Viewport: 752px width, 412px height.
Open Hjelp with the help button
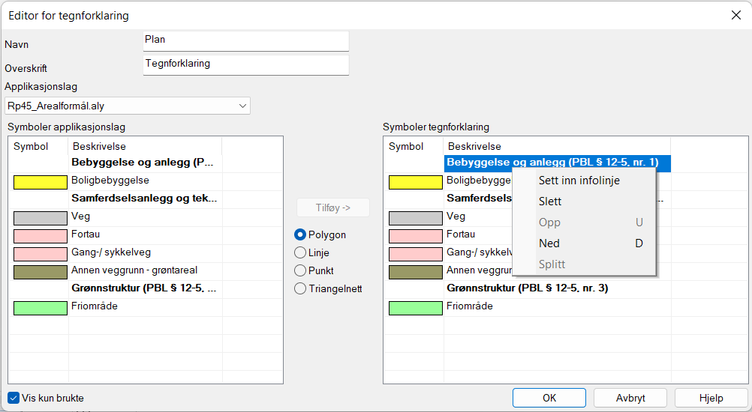click(x=711, y=398)
